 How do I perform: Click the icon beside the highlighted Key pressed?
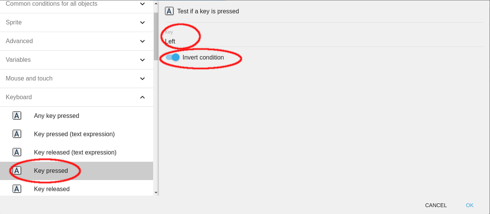[x=17, y=171]
